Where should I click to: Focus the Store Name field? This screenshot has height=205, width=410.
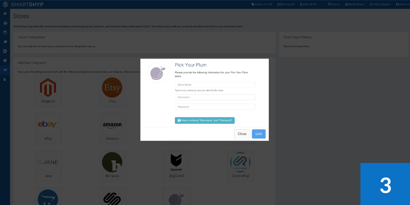click(215, 85)
